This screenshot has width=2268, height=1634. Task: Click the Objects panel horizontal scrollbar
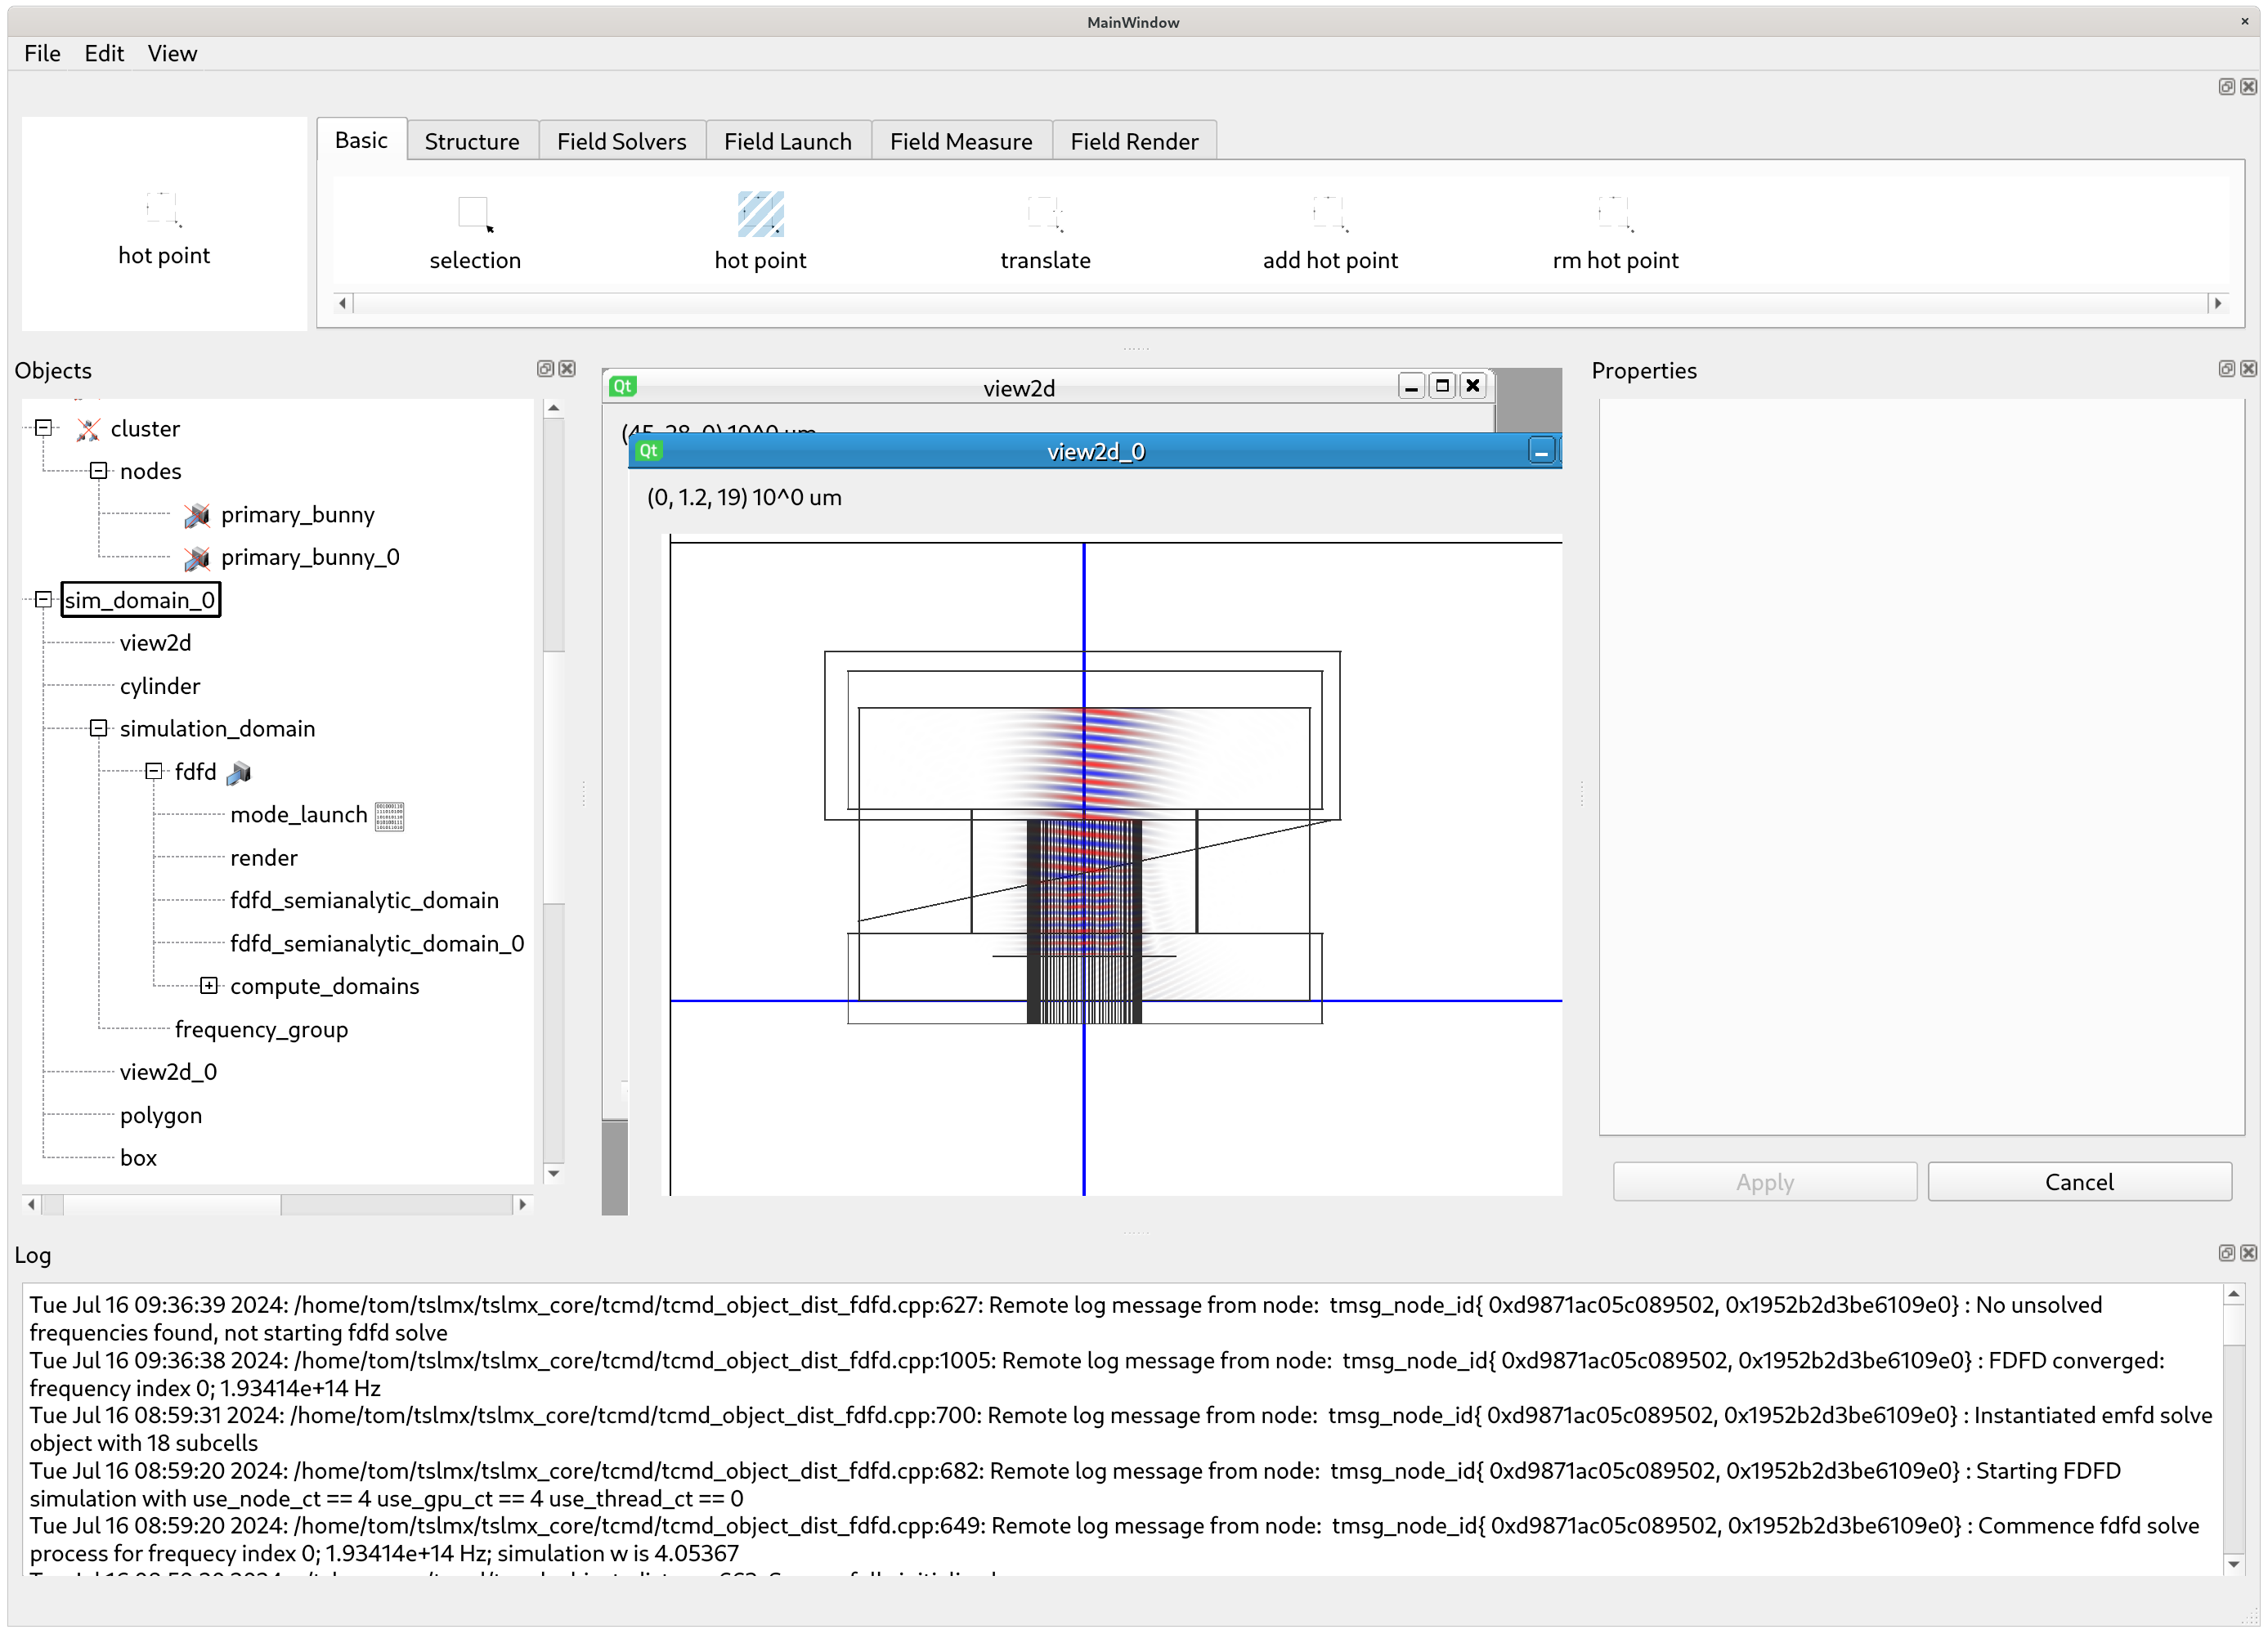(x=172, y=1205)
